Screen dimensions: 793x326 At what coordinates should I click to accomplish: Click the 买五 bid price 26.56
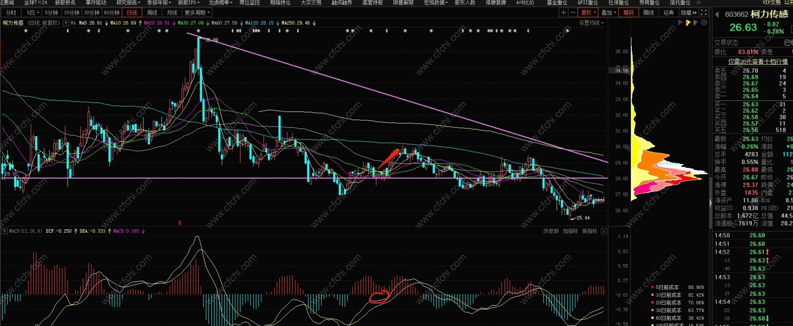[x=750, y=130]
